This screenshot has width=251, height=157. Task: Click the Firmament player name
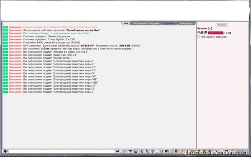point(215,33)
